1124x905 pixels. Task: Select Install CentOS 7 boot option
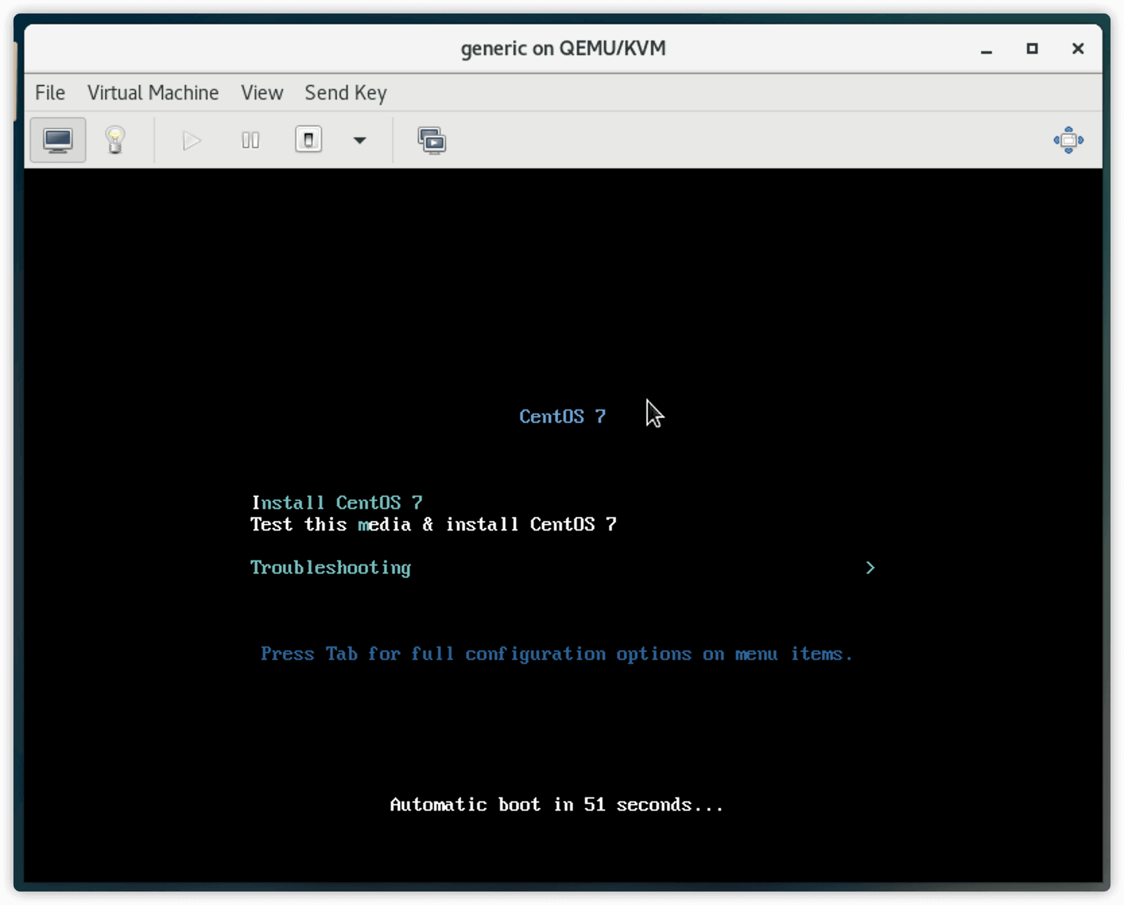click(337, 502)
